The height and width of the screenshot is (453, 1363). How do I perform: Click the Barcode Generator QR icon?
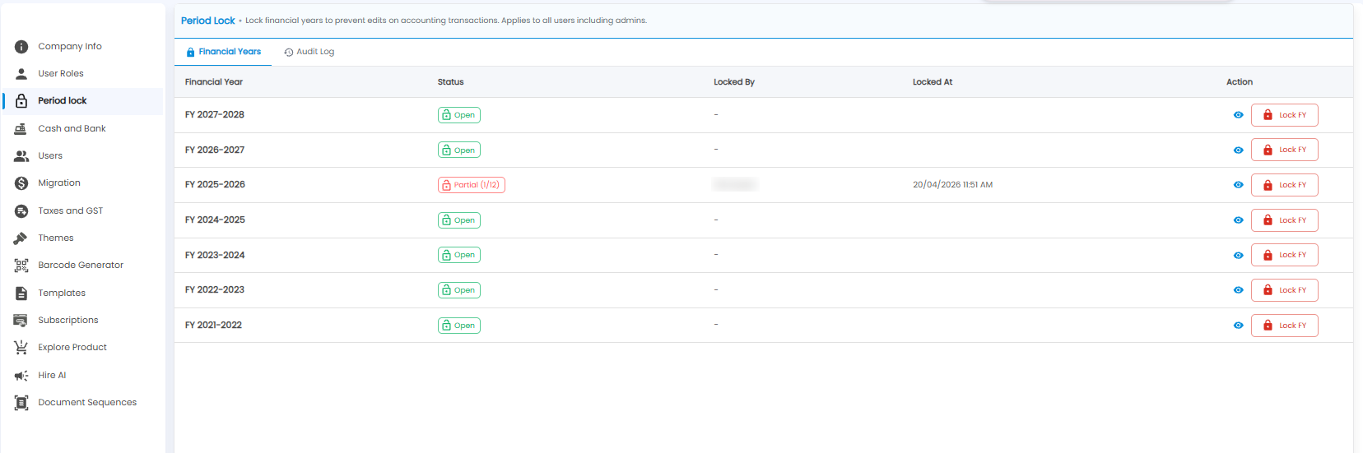pyautogui.click(x=21, y=266)
